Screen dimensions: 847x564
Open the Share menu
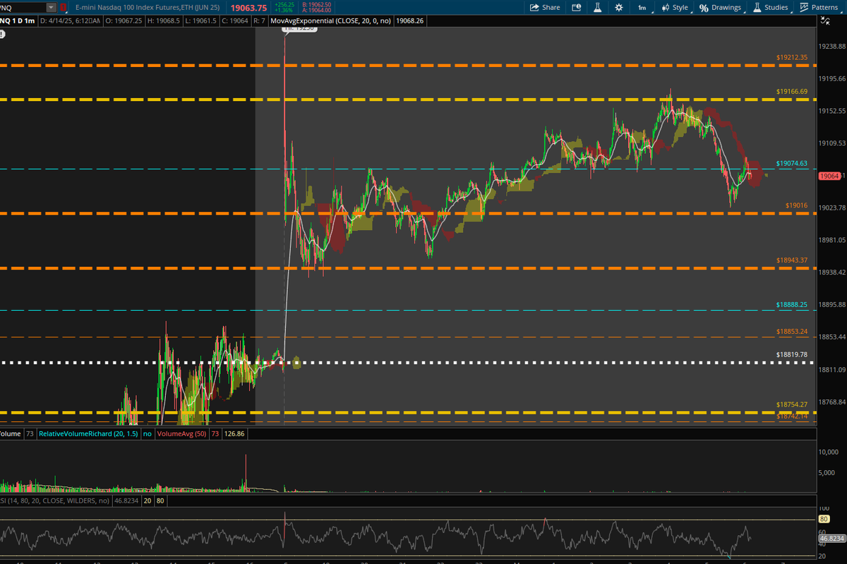click(544, 7)
